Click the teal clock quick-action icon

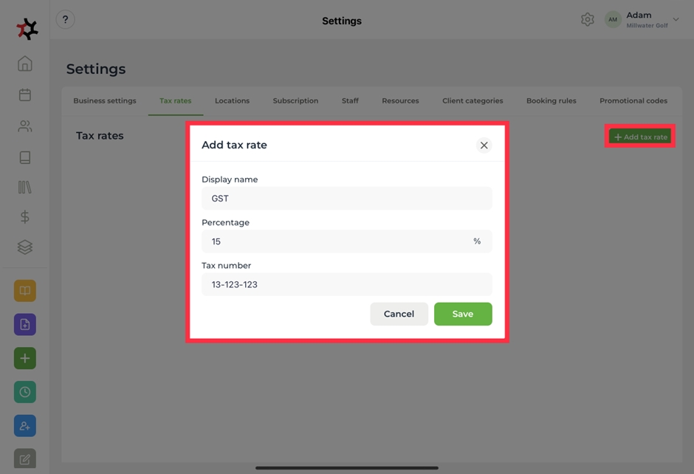click(25, 392)
